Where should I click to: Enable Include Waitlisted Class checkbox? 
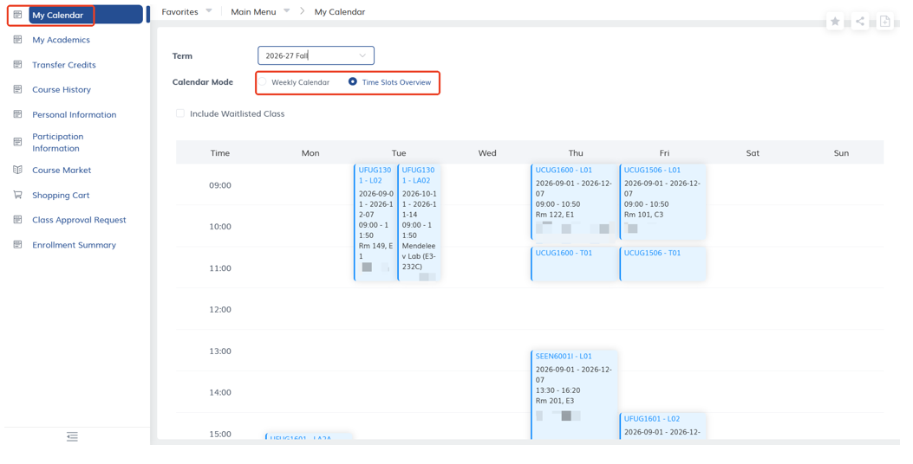click(x=180, y=113)
